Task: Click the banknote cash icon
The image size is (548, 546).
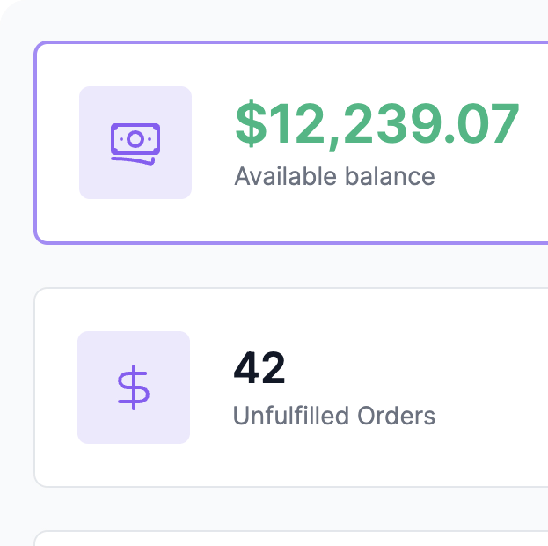Action: pyautogui.click(x=135, y=144)
